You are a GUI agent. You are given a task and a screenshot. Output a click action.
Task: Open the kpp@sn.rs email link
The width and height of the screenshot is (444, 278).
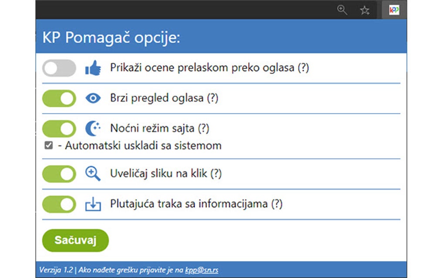pyautogui.click(x=202, y=270)
